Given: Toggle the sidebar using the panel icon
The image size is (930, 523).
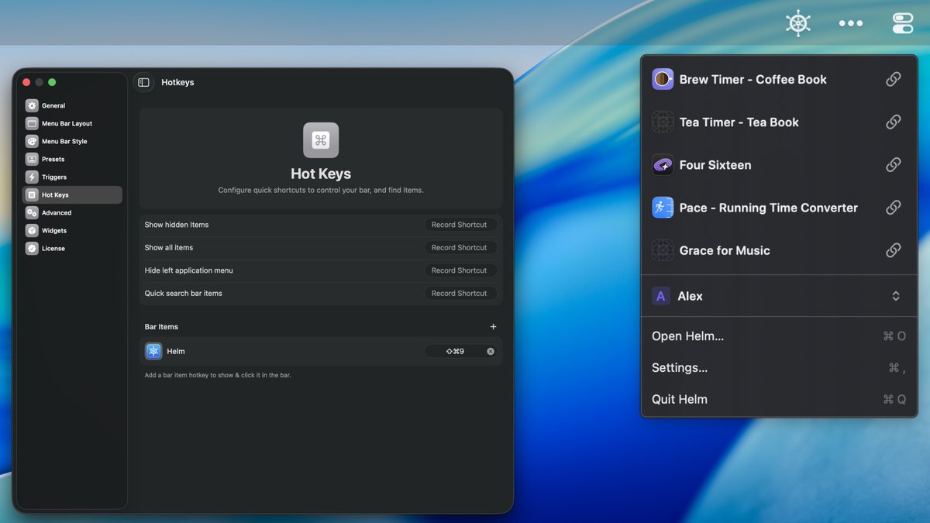Looking at the screenshot, I should coord(143,81).
